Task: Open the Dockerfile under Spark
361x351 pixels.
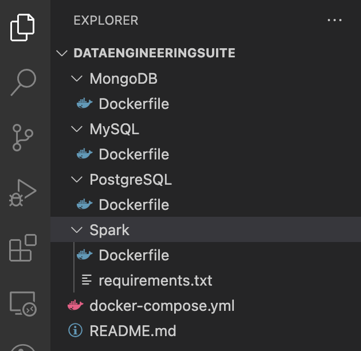Action: click(x=134, y=255)
